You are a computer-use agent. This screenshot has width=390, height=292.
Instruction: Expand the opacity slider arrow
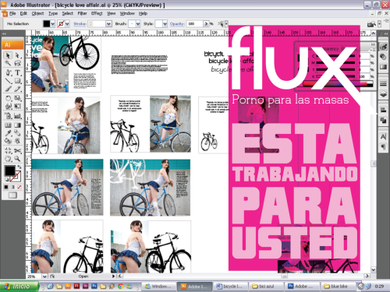[206, 24]
